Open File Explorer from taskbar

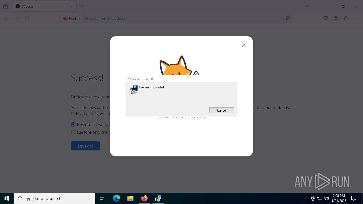[130, 198]
